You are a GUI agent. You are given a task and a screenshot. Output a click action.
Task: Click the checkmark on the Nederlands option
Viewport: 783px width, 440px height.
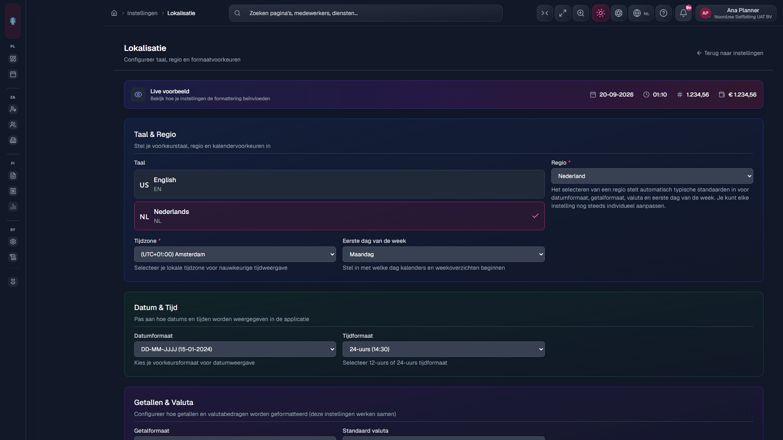[x=535, y=216]
